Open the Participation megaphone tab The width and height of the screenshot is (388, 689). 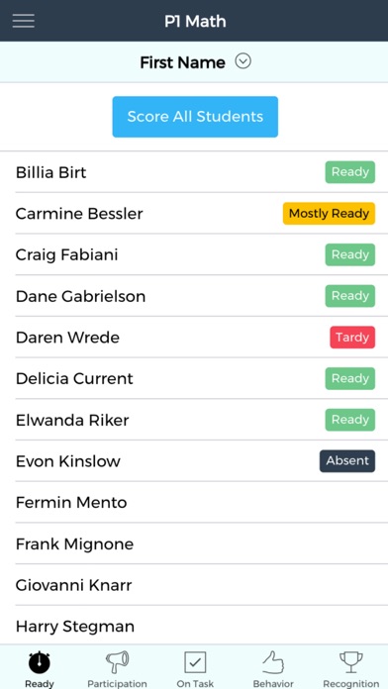coord(117,662)
